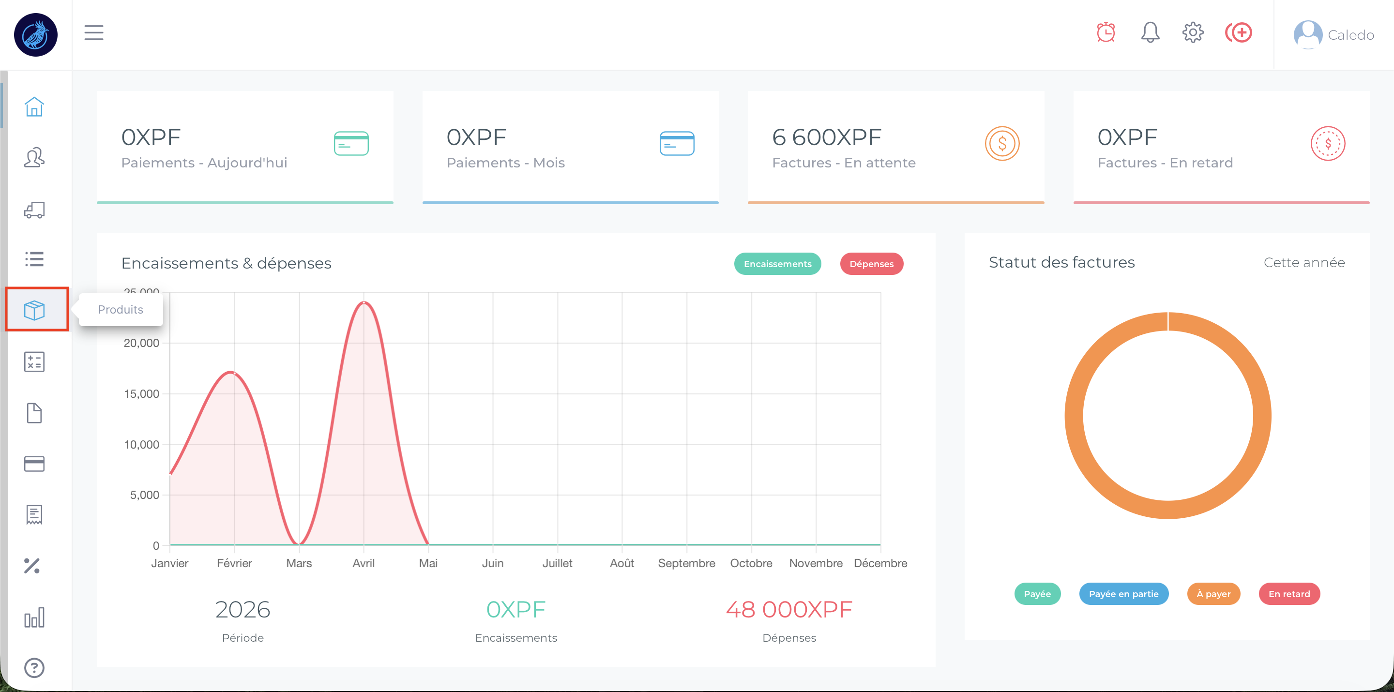1394x692 pixels.
Task: Click the Produits box icon
Action: pyautogui.click(x=34, y=310)
